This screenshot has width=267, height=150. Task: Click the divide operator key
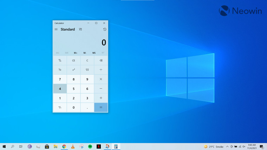coord(101,70)
